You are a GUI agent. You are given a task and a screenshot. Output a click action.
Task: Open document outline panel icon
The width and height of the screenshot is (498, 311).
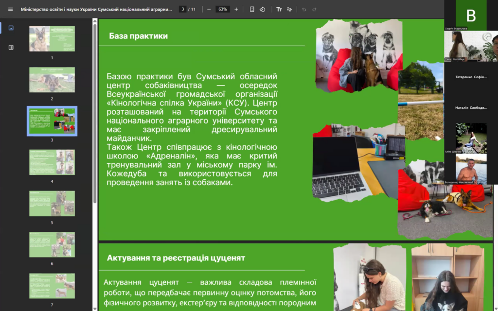click(11, 47)
